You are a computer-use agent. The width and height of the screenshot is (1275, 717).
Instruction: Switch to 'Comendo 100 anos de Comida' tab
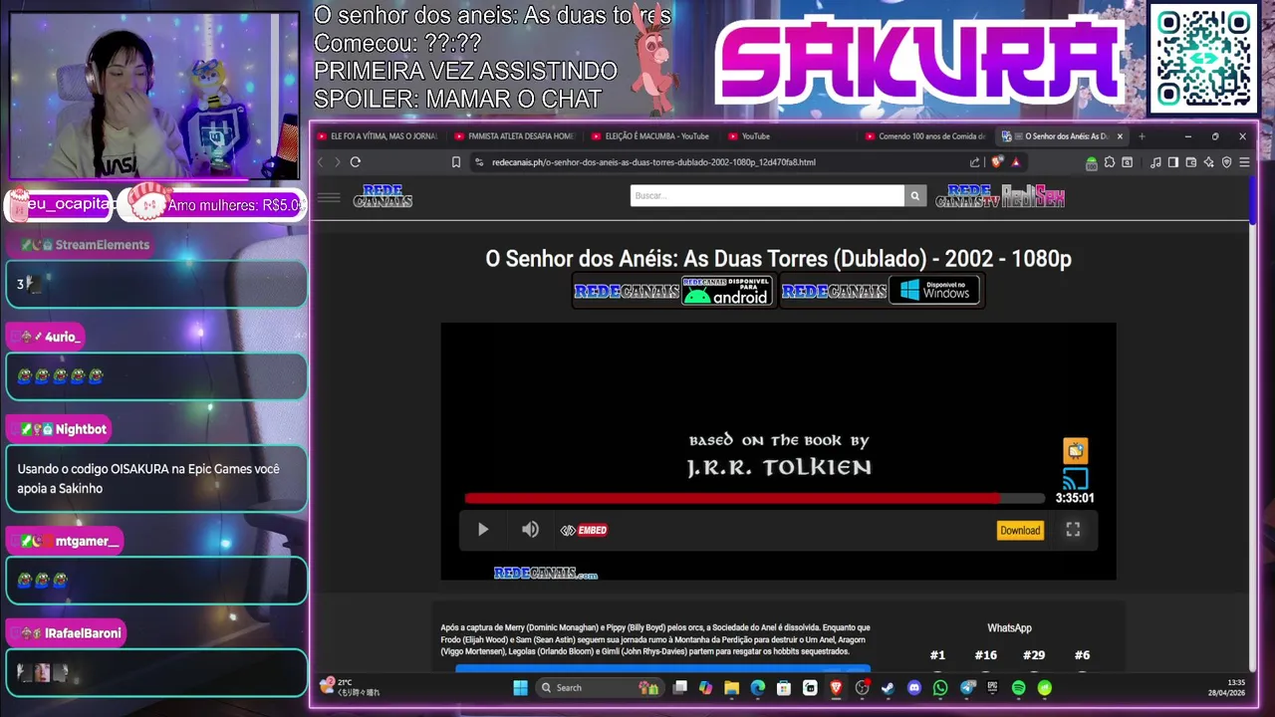point(925,136)
